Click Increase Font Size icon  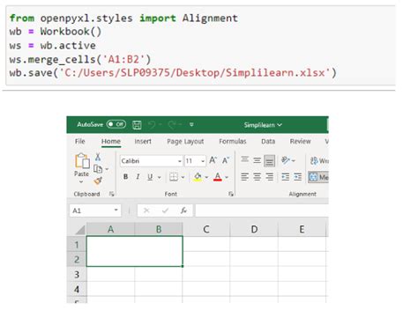tap(213, 160)
